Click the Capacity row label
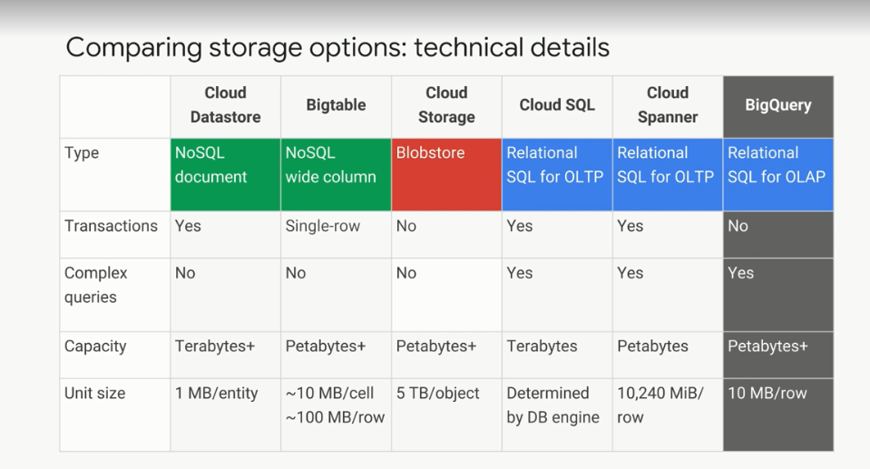This screenshot has height=469, width=870. pyautogui.click(x=95, y=347)
